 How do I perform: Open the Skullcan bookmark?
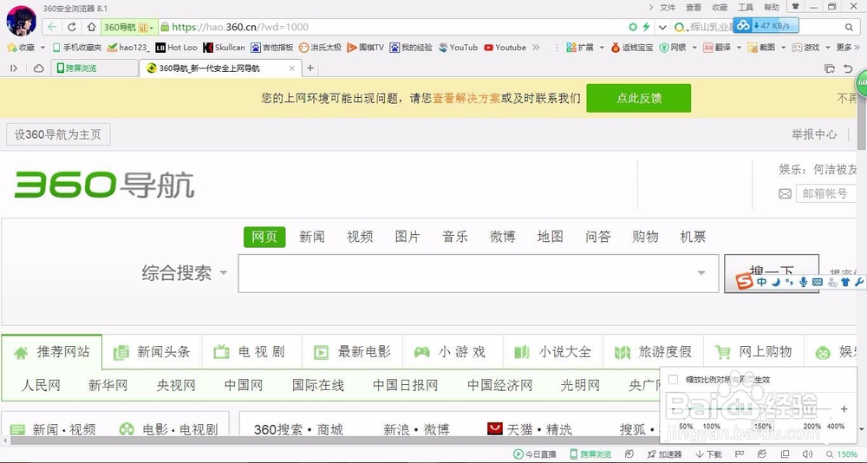click(x=224, y=48)
